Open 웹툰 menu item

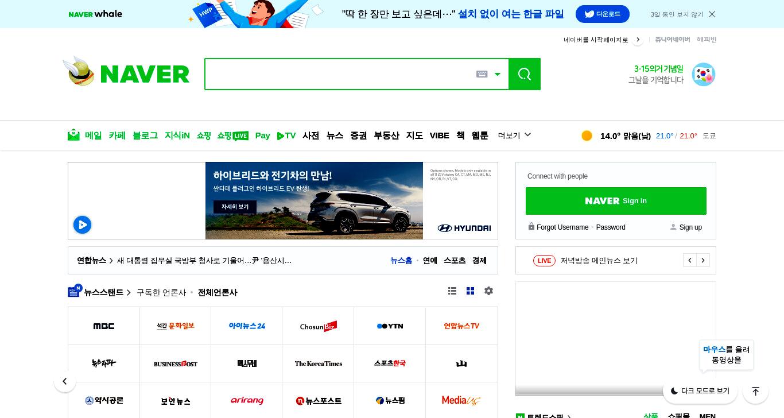point(480,136)
